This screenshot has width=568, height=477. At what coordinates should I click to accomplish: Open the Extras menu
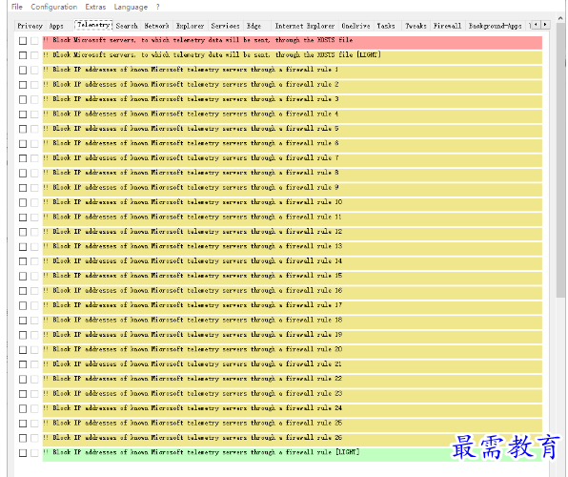click(95, 7)
